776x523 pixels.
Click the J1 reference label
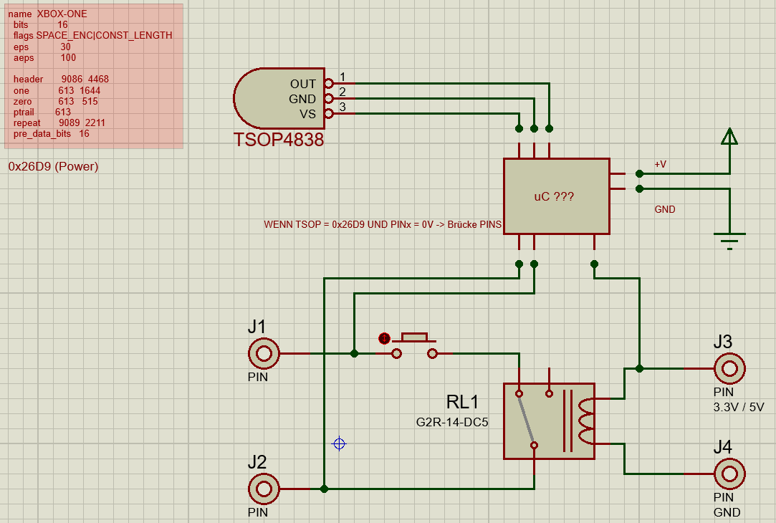point(257,327)
